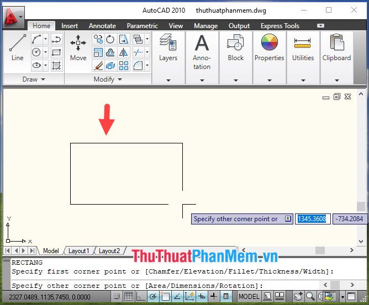Viewport: 369px width, 305px height.
Task: Open the View ribbon tab
Action: click(x=176, y=25)
